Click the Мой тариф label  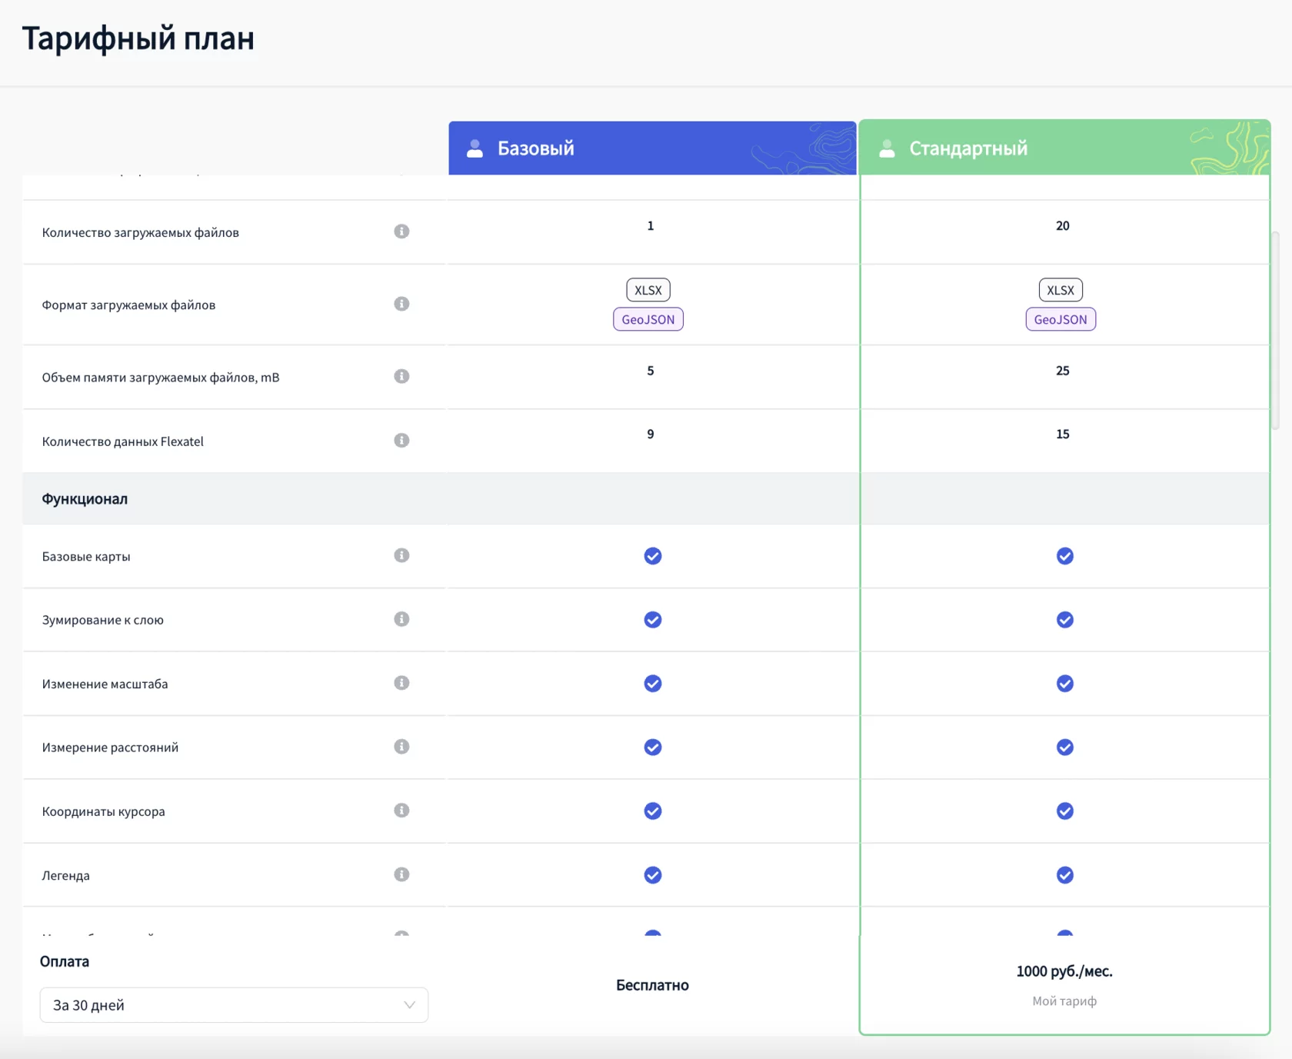pyautogui.click(x=1064, y=1001)
